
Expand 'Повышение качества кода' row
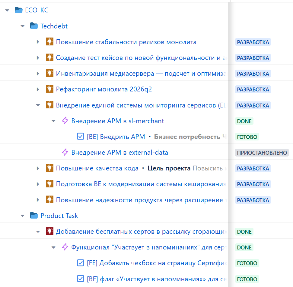(x=38, y=168)
